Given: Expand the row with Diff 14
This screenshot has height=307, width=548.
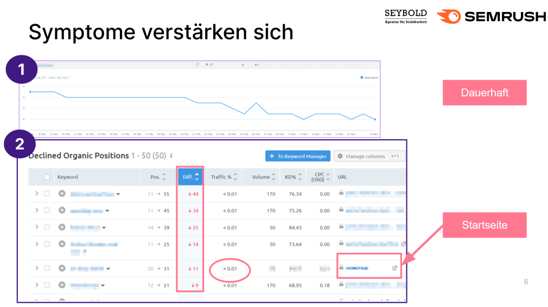Looking at the screenshot, I should pyautogui.click(x=37, y=244).
